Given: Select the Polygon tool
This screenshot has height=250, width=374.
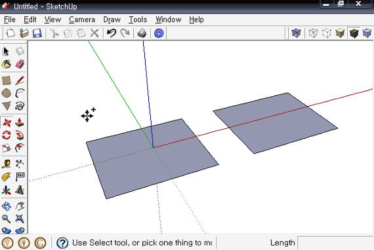Looking at the screenshot, I should point(7,106).
